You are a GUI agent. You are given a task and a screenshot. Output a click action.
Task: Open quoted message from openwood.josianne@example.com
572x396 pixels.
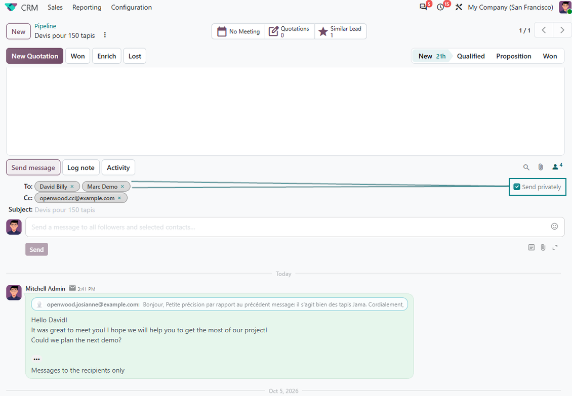point(219,304)
